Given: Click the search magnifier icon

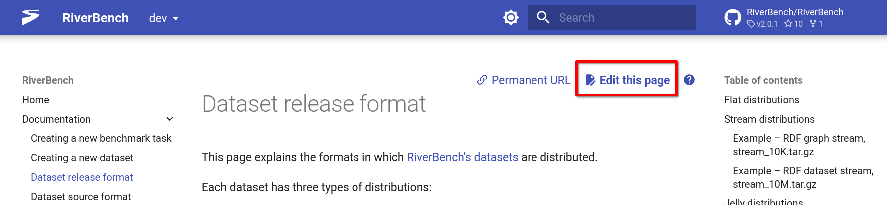Looking at the screenshot, I should (543, 18).
